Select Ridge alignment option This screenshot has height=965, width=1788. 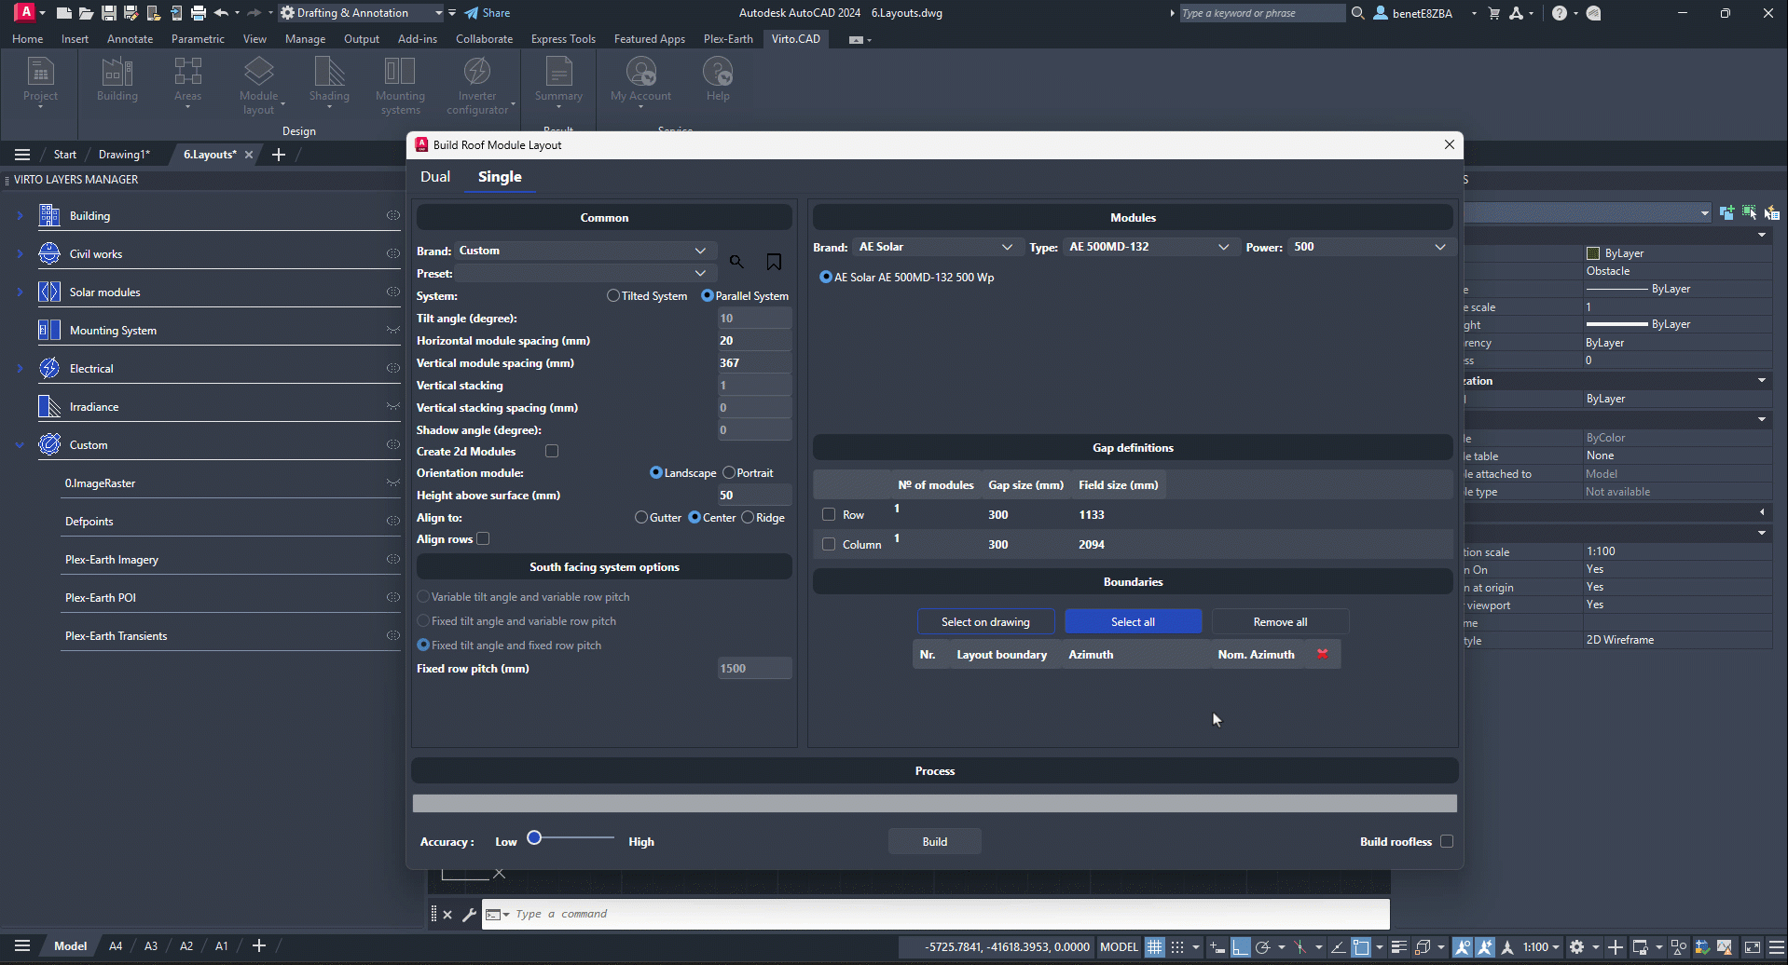tap(748, 517)
